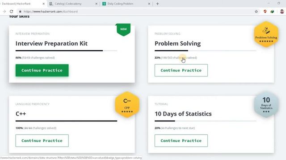Click the Interview Preparation Kit progress bar
The image size is (286, 160).
(x=67, y=51)
